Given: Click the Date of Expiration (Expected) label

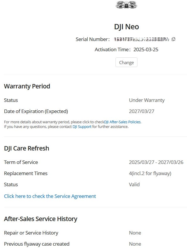Looking at the screenshot, I should click(36, 111).
